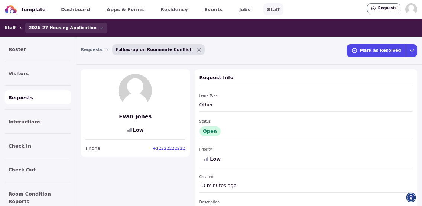Open Room Condition Reports in sidebar
Screen dimensions: 422x206
point(38,198)
